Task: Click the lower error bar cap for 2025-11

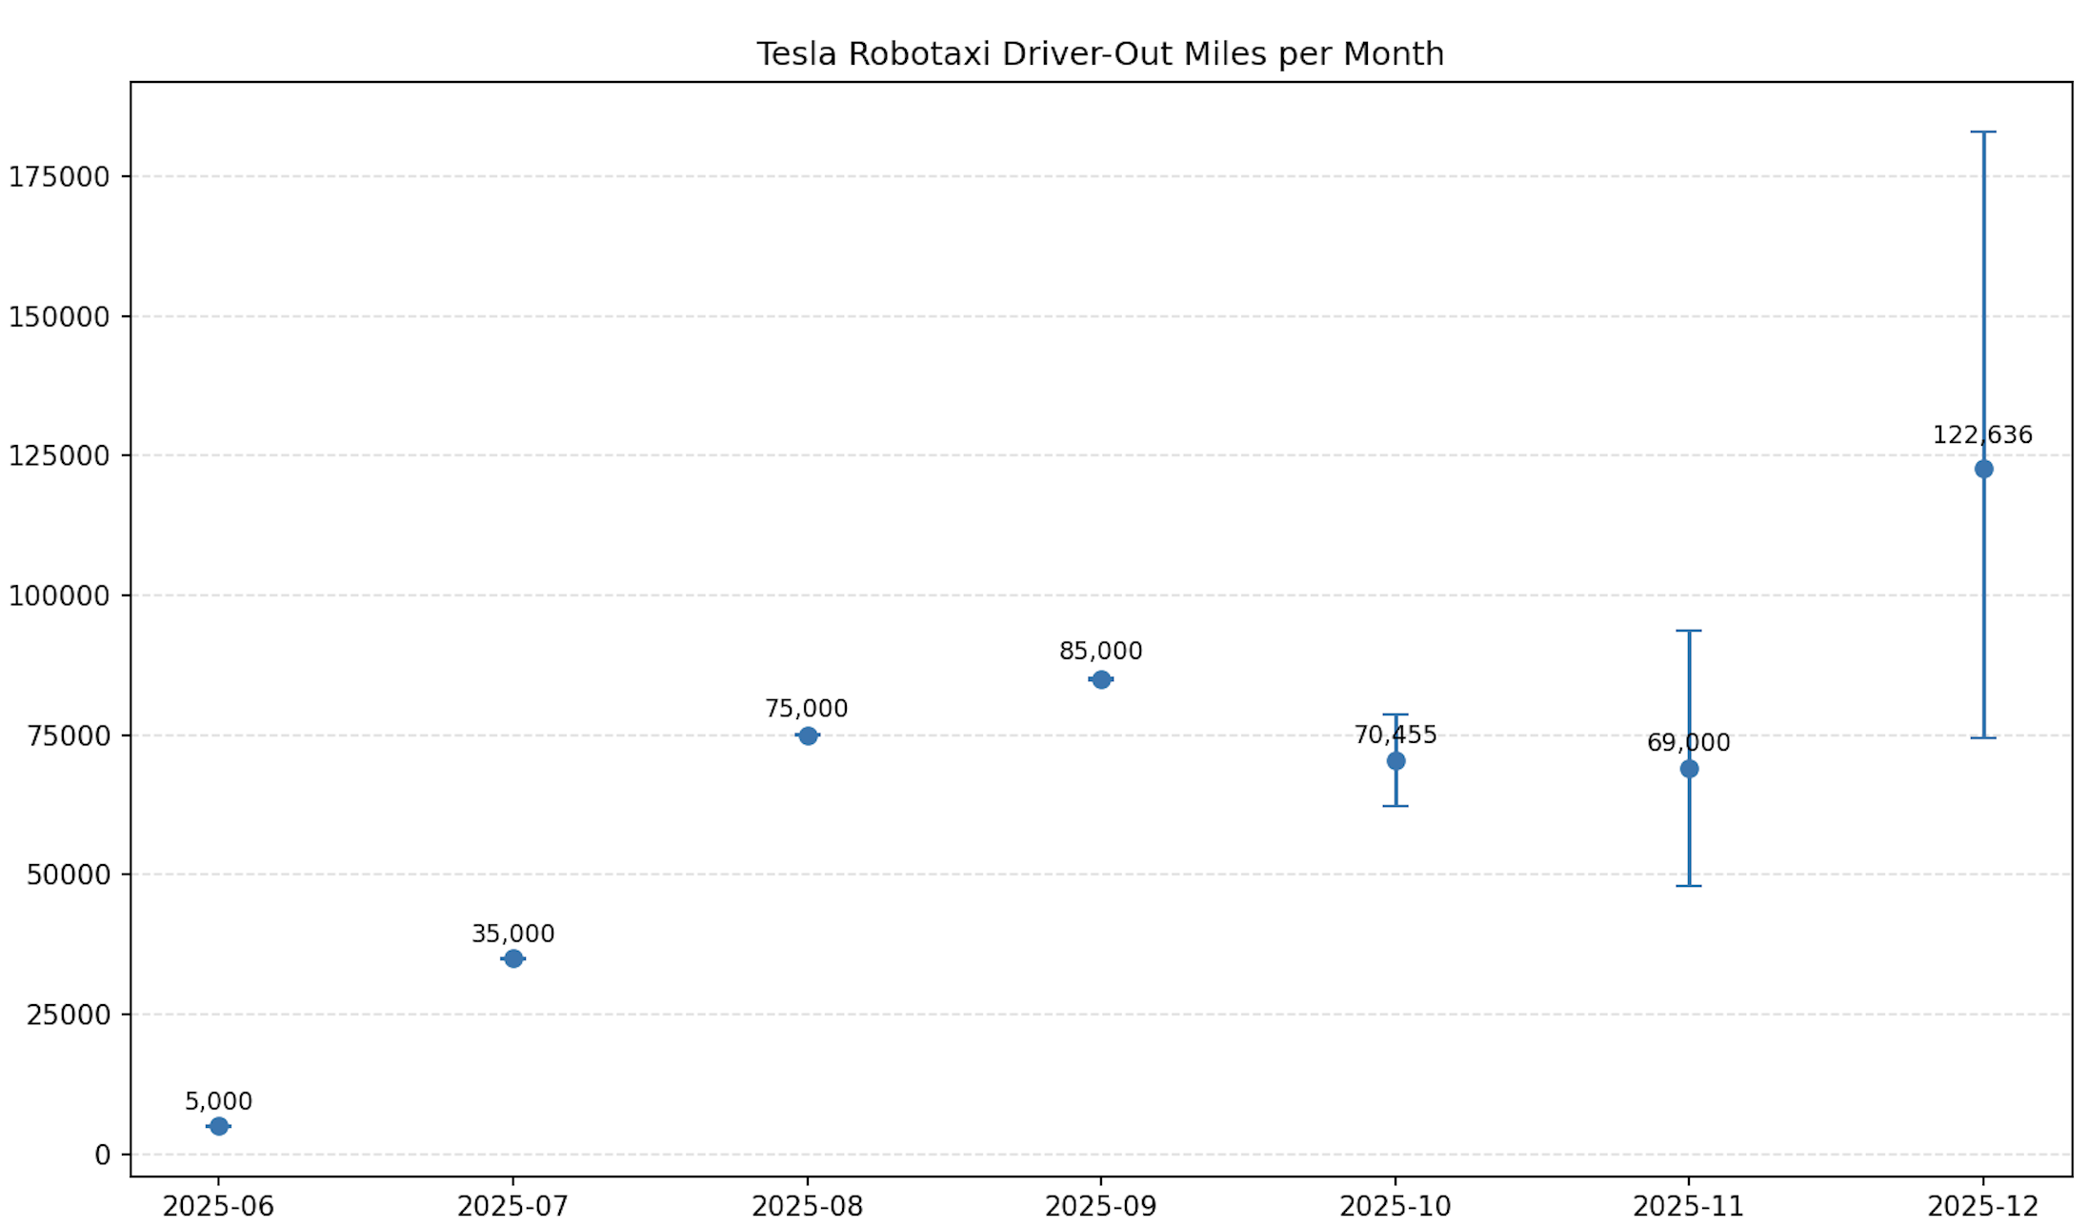Action: coord(1689,886)
